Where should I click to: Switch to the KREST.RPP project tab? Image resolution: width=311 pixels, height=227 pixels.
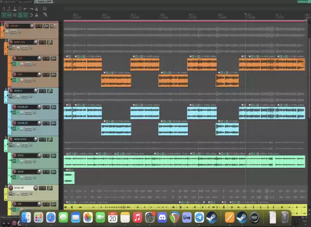pos(9,2)
